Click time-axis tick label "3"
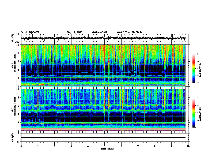The image size is (212, 164). click(71, 146)
